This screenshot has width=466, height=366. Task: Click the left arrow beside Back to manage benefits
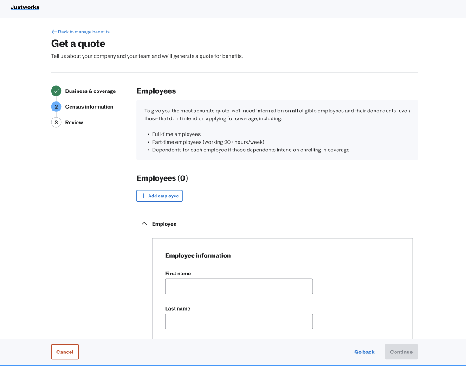pos(54,32)
